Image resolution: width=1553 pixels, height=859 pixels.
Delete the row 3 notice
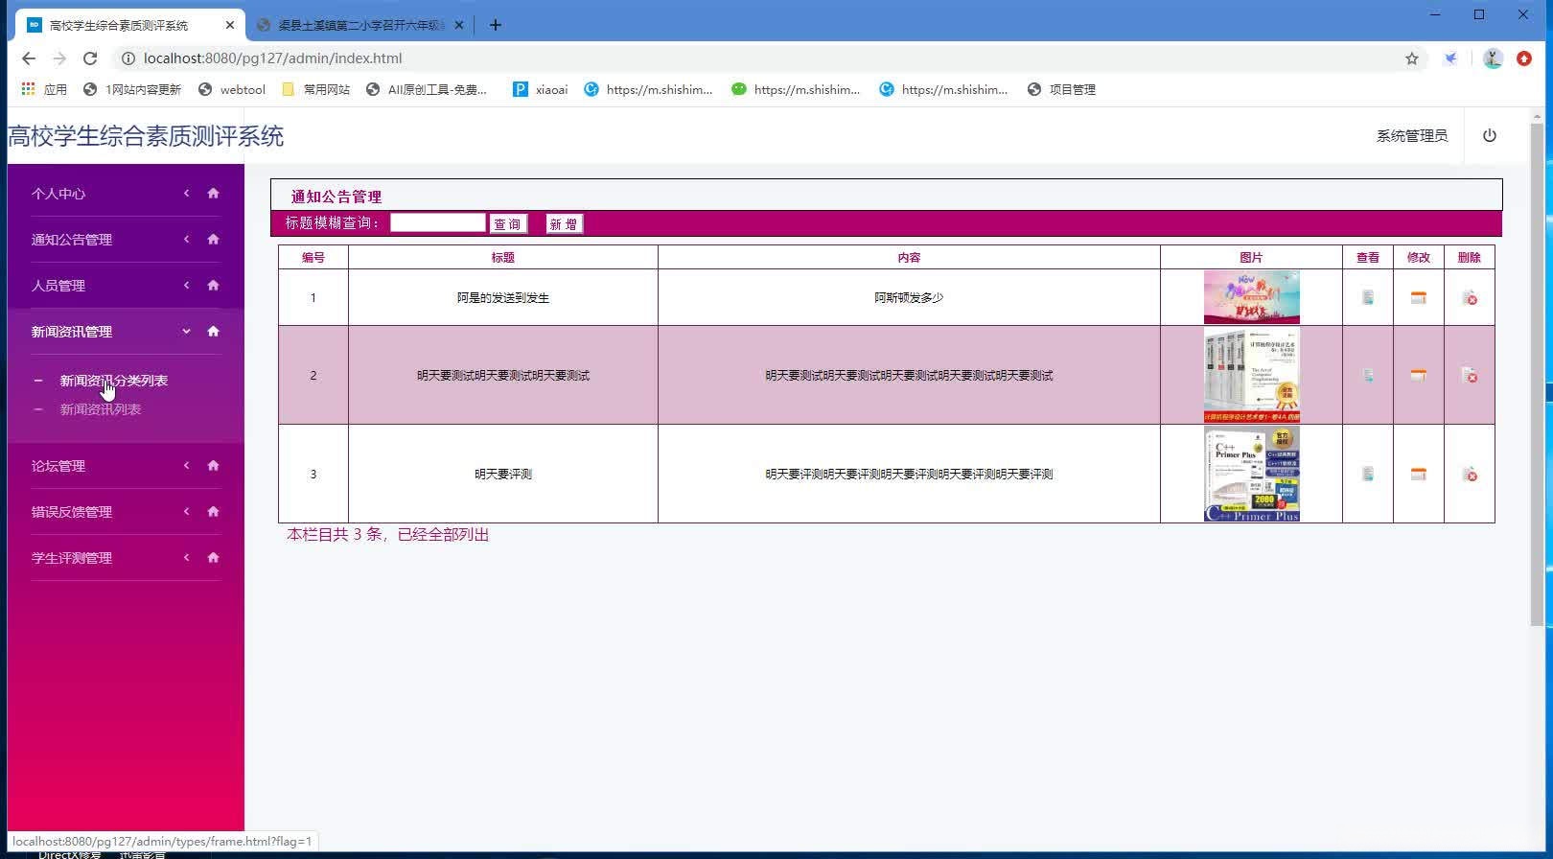click(x=1470, y=474)
